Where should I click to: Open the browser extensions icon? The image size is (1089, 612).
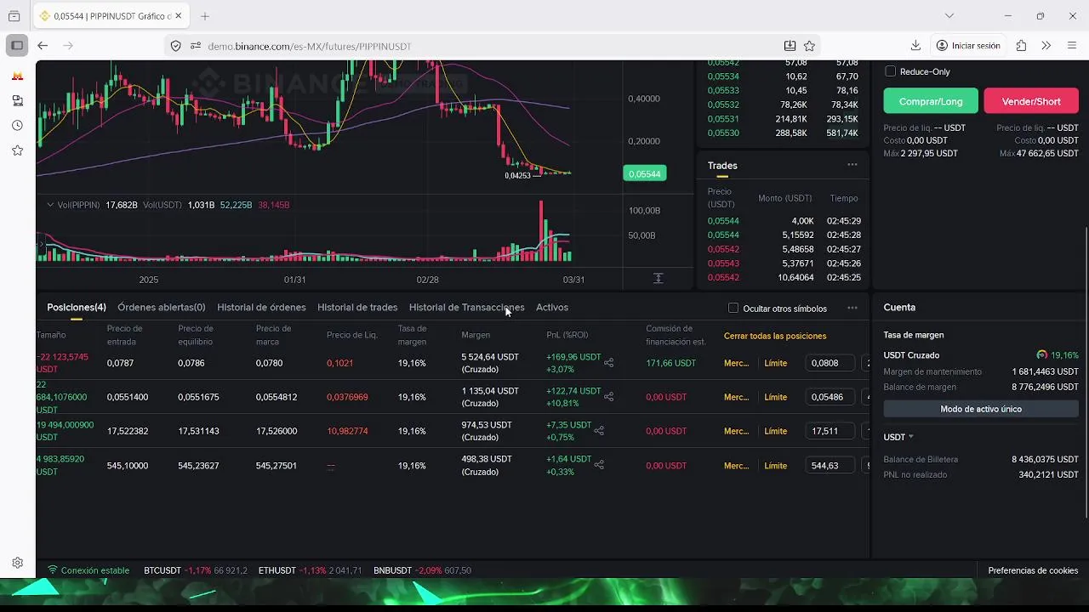click(1021, 45)
